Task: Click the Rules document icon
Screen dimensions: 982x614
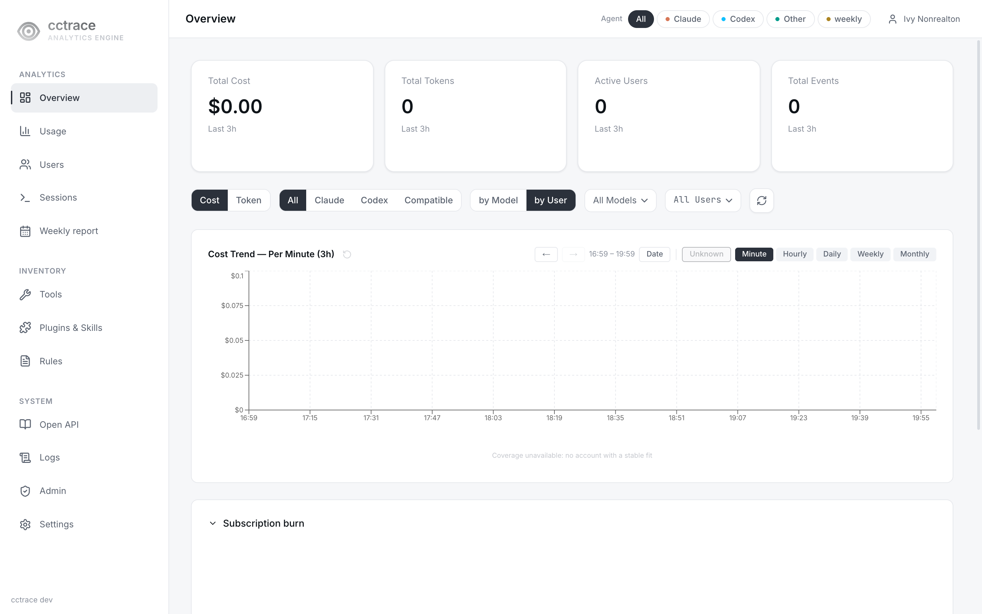Action: 25,361
